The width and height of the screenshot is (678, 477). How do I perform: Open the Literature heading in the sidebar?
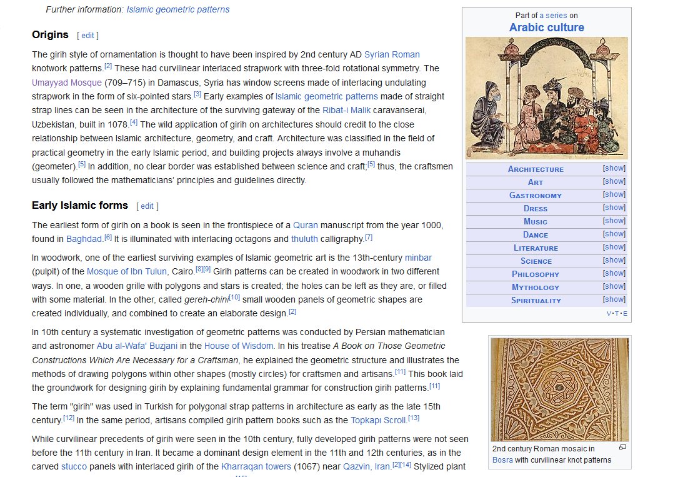click(536, 248)
